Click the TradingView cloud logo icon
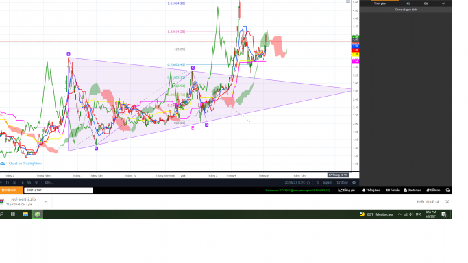The height and width of the screenshot is (263, 468). (3, 164)
